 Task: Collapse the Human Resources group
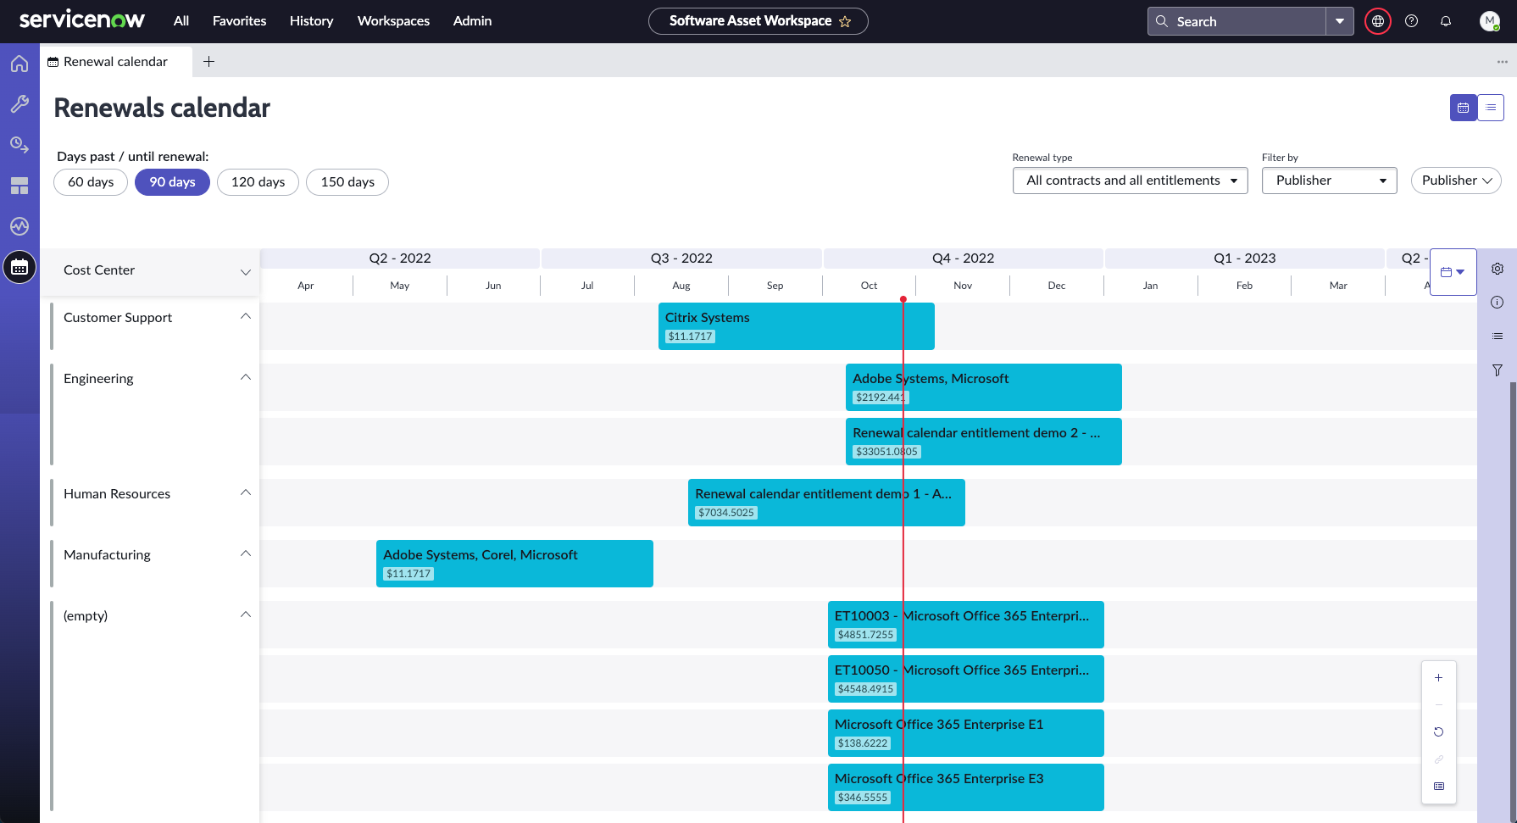click(x=246, y=492)
